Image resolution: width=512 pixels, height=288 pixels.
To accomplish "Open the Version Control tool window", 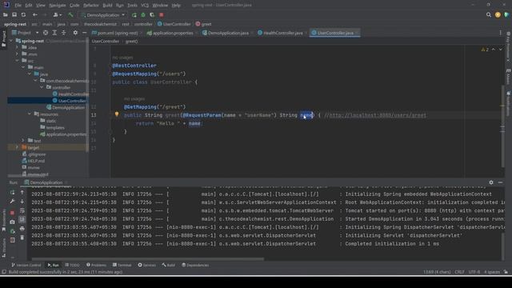I will coord(26,265).
